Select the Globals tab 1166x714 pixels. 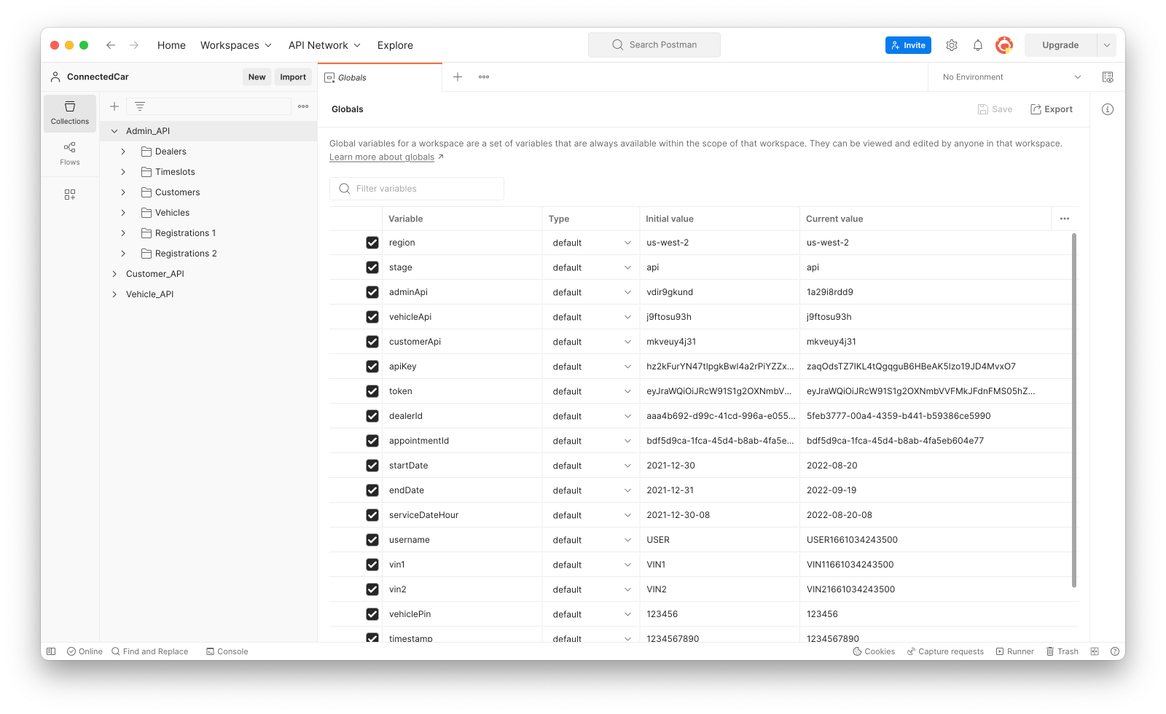tap(380, 77)
